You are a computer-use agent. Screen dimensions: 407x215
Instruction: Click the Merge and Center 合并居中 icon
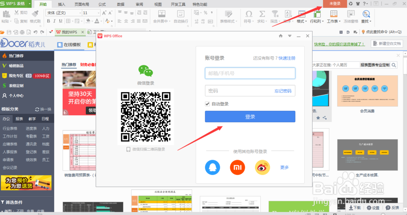tap(162, 14)
